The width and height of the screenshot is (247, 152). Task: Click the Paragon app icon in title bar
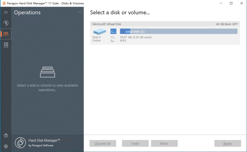4,3
